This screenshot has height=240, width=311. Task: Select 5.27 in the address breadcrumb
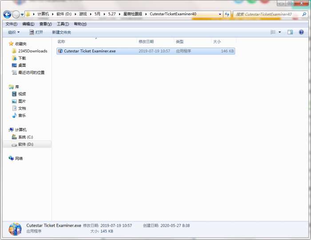tap(112, 14)
